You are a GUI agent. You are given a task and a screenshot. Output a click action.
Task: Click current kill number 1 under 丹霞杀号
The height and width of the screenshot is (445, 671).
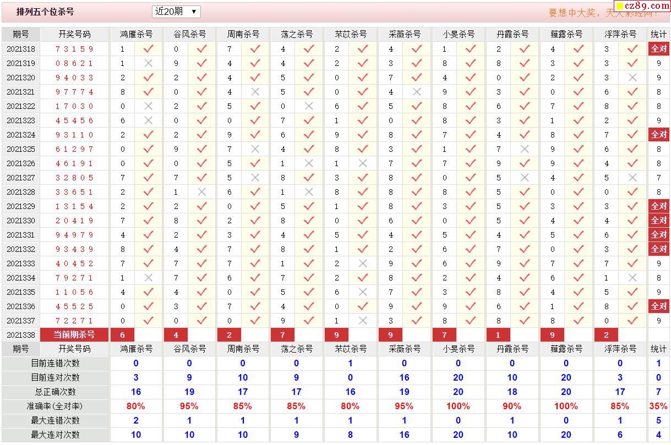(x=498, y=335)
